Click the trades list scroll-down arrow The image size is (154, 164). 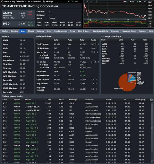pyautogui.click(x=152, y=161)
